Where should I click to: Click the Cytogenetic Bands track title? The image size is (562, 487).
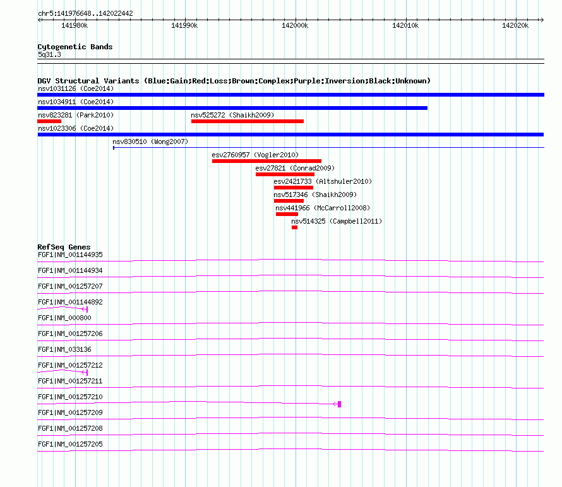point(75,47)
